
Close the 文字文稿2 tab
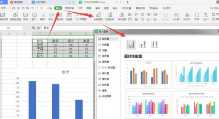point(74,2)
